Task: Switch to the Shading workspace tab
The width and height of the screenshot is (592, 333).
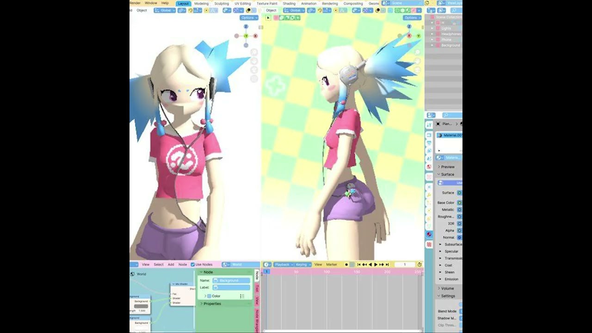Action: (x=289, y=3)
